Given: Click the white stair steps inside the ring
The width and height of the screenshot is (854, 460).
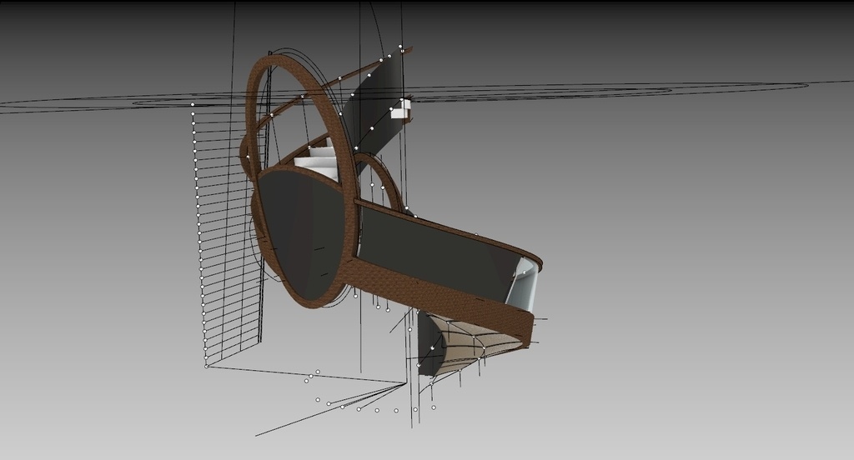Looking at the screenshot, I should coord(320,162).
